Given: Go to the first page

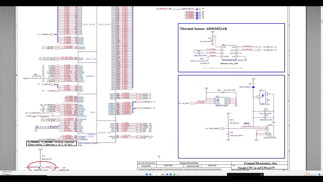Looking at the screenshot, I should (147, 174).
